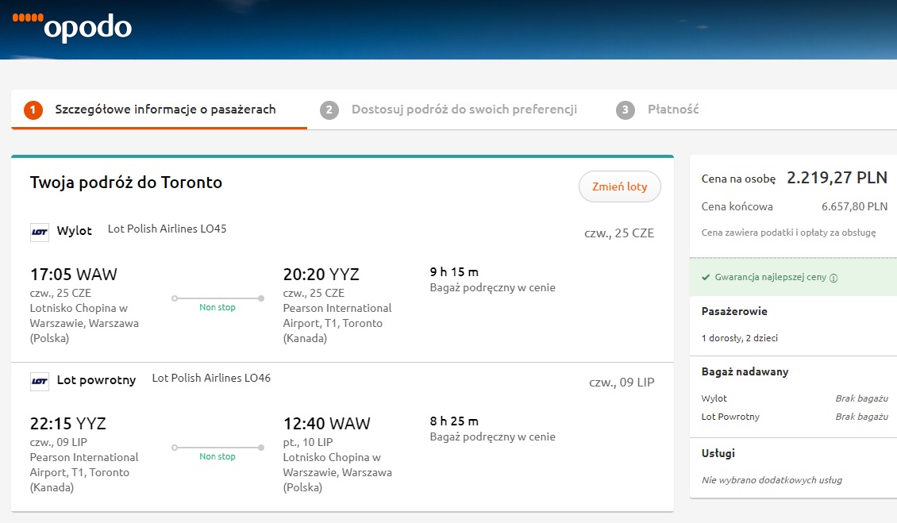
Task: Click the step 1 orange circle icon
Action: pyautogui.click(x=33, y=110)
